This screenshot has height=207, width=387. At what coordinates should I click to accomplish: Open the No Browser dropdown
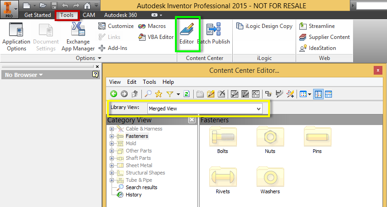pos(24,75)
